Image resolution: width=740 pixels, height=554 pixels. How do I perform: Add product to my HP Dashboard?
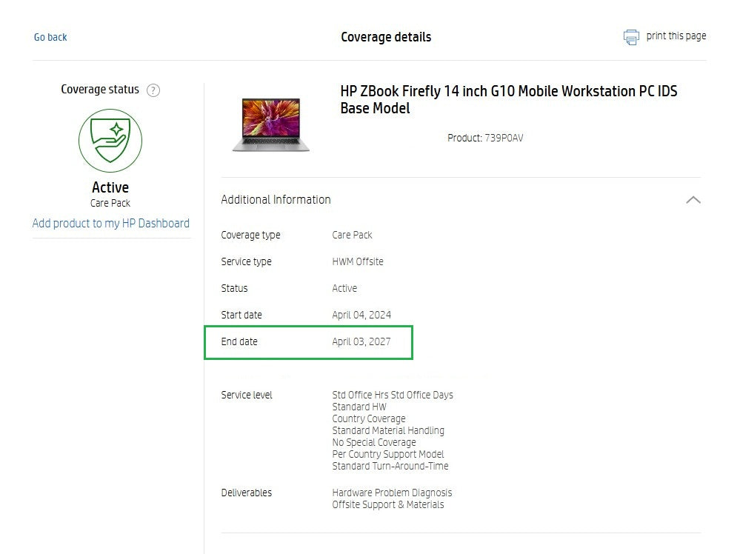pyautogui.click(x=110, y=223)
